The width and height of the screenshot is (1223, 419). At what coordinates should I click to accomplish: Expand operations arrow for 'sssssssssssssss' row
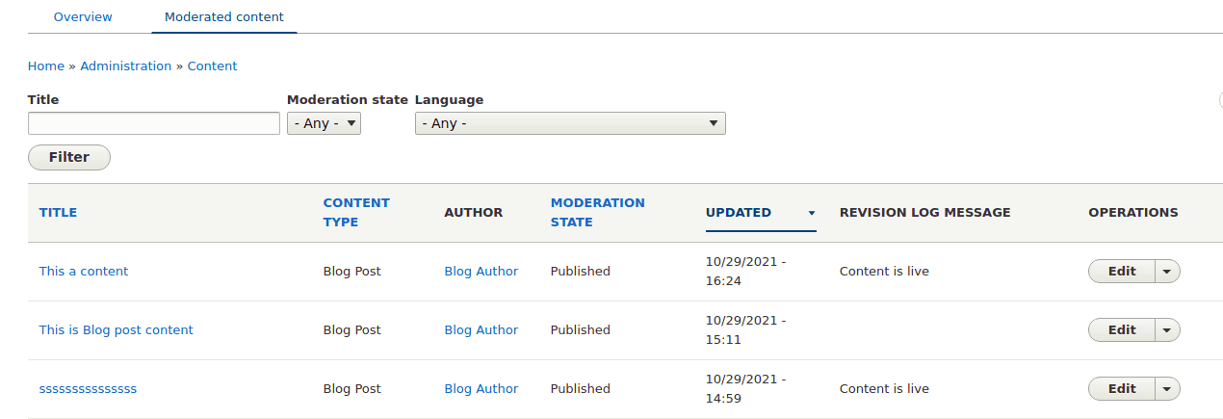pyautogui.click(x=1166, y=389)
